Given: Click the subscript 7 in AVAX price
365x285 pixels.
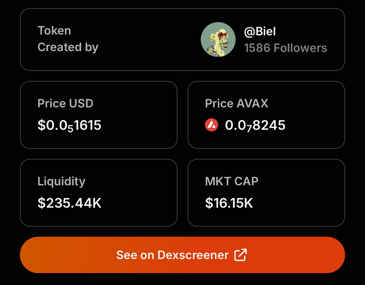Looking at the screenshot, I should 249,128.
